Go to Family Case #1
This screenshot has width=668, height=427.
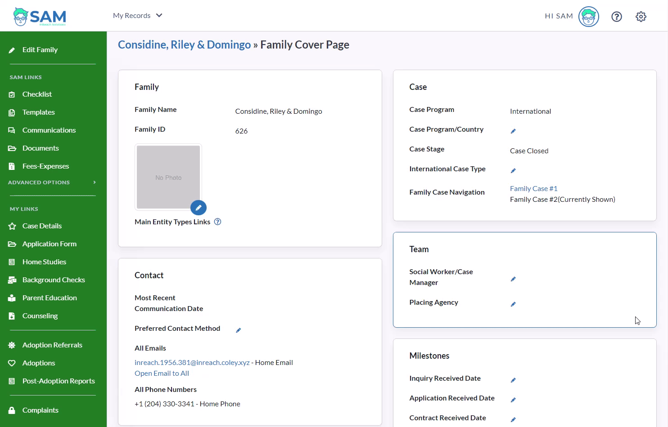pos(533,189)
